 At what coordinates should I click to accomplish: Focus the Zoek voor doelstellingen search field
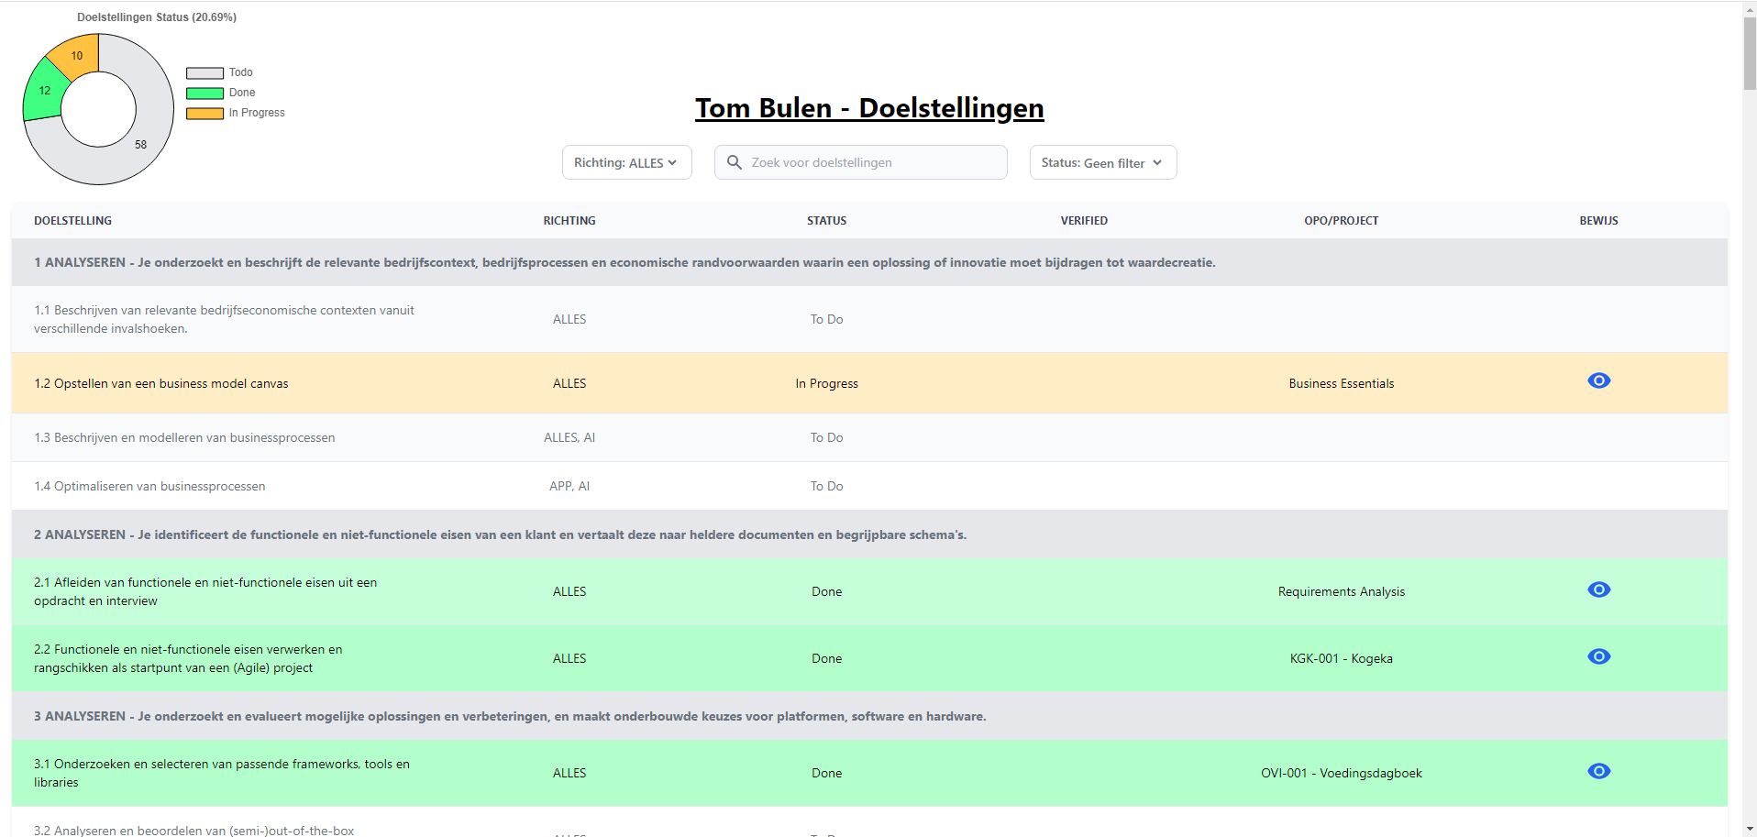click(x=871, y=162)
